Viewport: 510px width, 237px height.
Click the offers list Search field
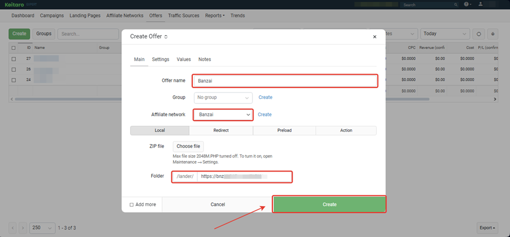(88, 34)
